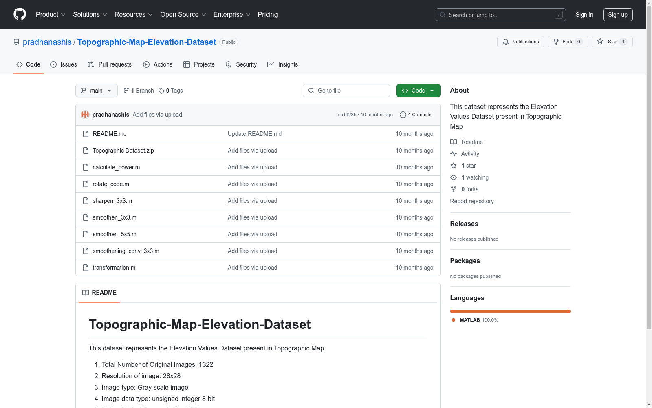Click the Sign up button
652x408 pixels.
pos(618,15)
